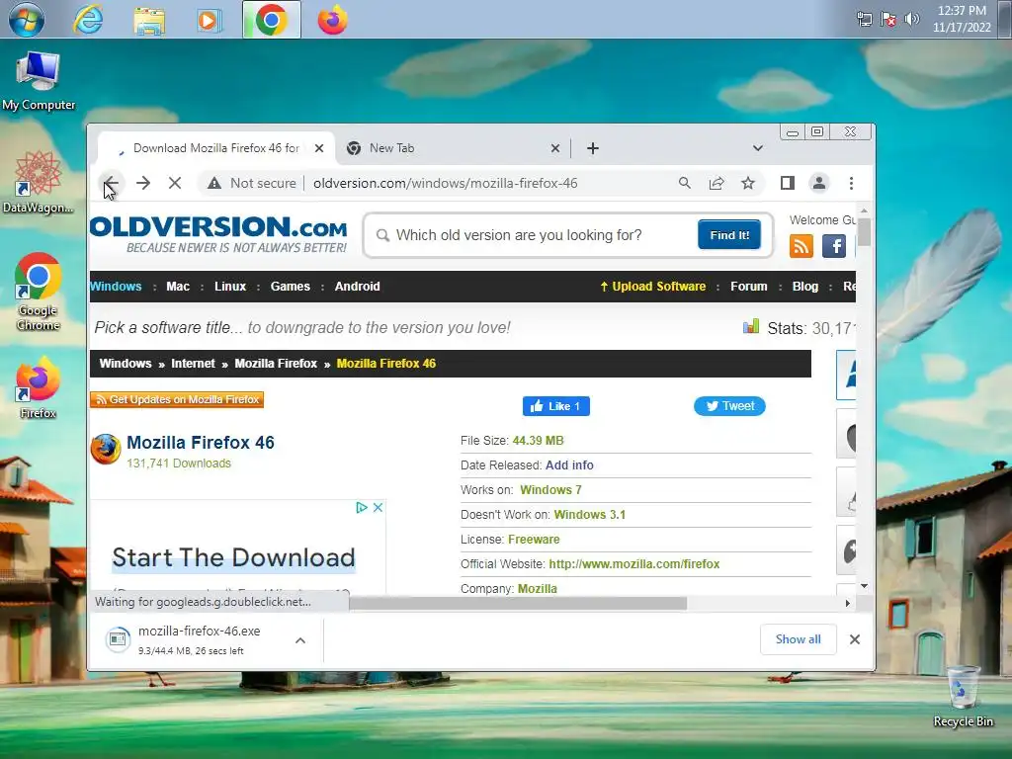Open the Games menu item
Viewport: 1012px width, 759px height.
[291, 287]
